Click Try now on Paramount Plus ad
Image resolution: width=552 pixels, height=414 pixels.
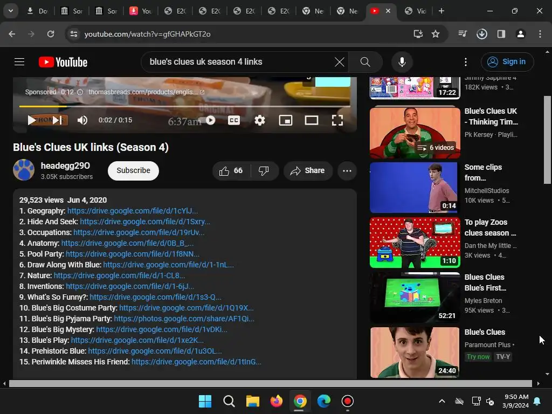pyautogui.click(x=478, y=357)
